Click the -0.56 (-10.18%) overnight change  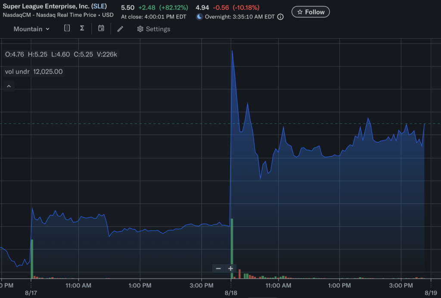pyautogui.click(x=236, y=8)
